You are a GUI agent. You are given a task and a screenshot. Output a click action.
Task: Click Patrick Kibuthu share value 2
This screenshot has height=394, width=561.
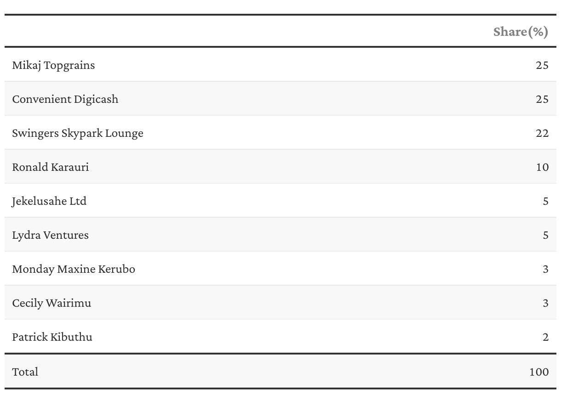[x=545, y=337]
